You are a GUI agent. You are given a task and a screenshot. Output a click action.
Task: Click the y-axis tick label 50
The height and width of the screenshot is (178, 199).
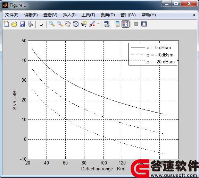click(x=24, y=41)
